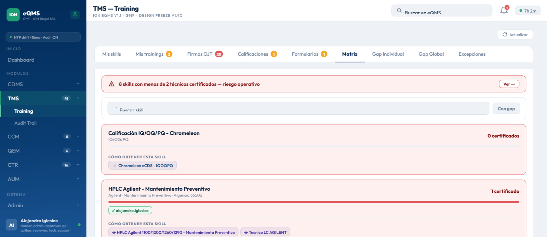Toggle the NTP drift Audit ON indicator
Viewport: 547px width, 237px height.
click(43, 37)
